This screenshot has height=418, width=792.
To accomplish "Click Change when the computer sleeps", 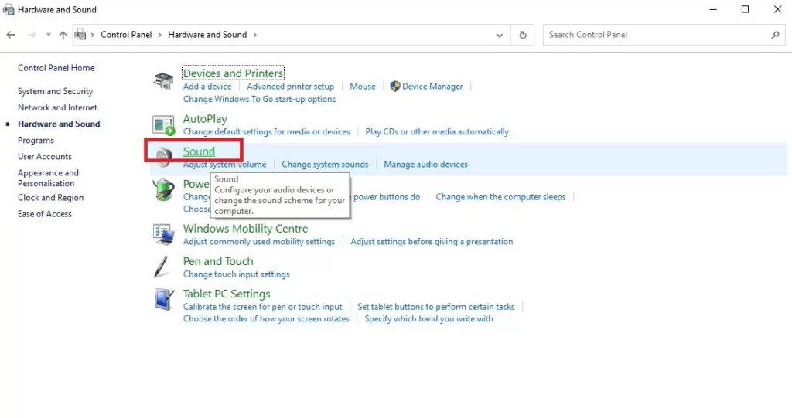I will [500, 197].
